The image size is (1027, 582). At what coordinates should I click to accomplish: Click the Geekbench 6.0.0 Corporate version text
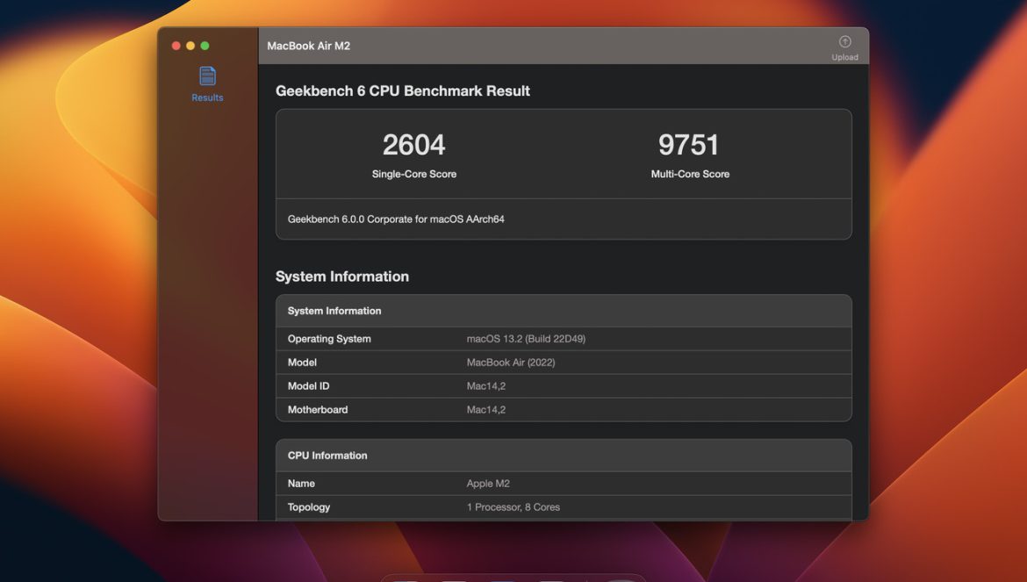(x=396, y=219)
